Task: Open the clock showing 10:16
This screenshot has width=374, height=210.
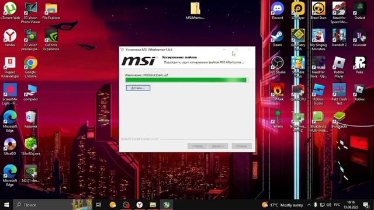Action: (351, 205)
